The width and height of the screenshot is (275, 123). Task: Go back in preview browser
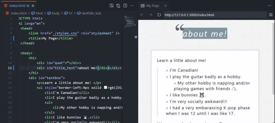click(x=142, y=15)
